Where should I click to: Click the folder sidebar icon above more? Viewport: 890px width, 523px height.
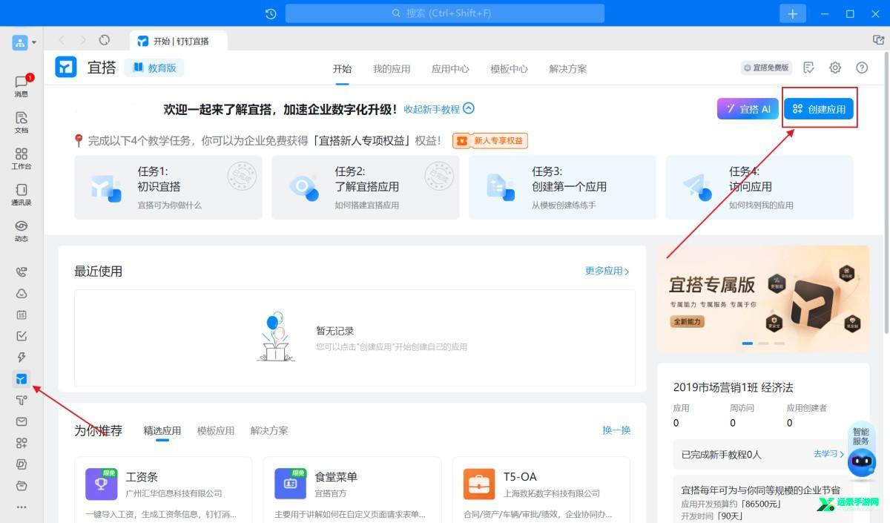(22, 486)
